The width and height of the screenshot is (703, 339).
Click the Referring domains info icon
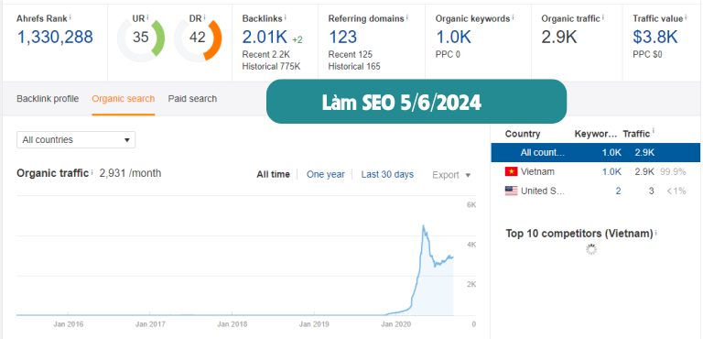point(407,17)
